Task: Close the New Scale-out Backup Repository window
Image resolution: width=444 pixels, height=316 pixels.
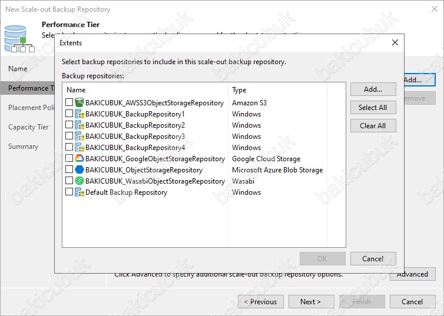Action: [x=435, y=9]
